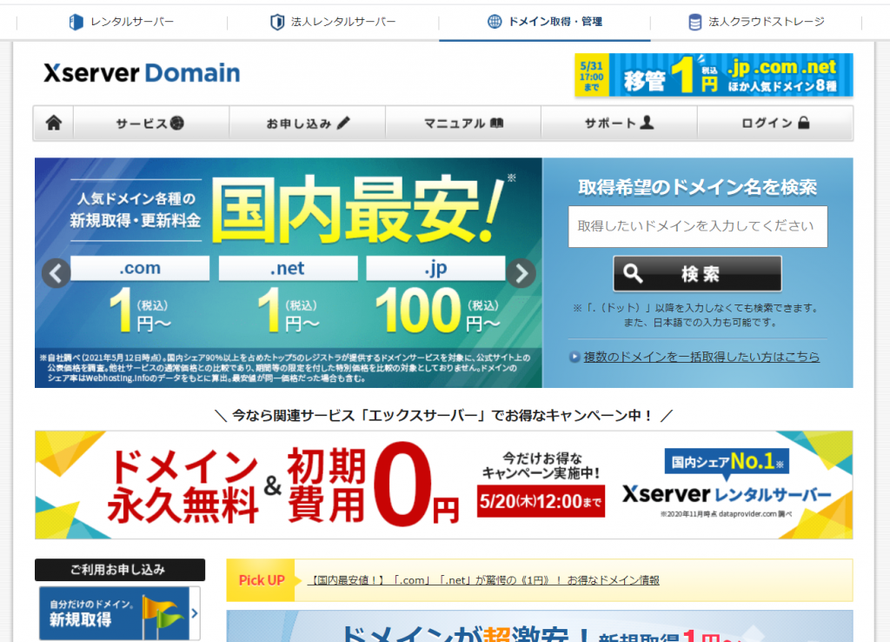Click the 法人レンタルサーバー shield icon
This screenshot has width=890, height=642.
point(277,22)
